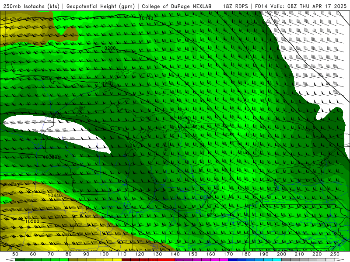Viewport: 350px width, 262px height.
Task: Click the 120 value on the color scale
Action: tap(140, 254)
